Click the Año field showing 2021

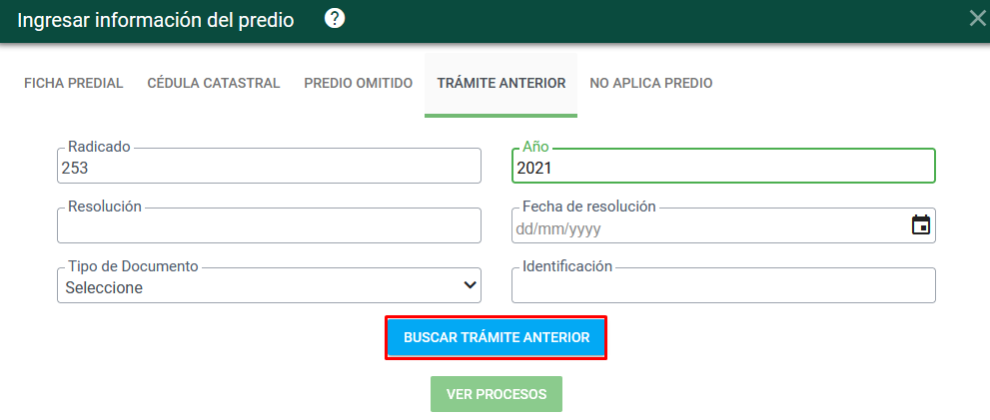(723, 169)
